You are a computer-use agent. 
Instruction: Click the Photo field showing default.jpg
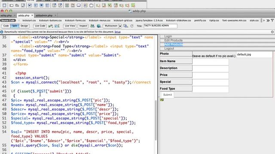tap(254, 54)
